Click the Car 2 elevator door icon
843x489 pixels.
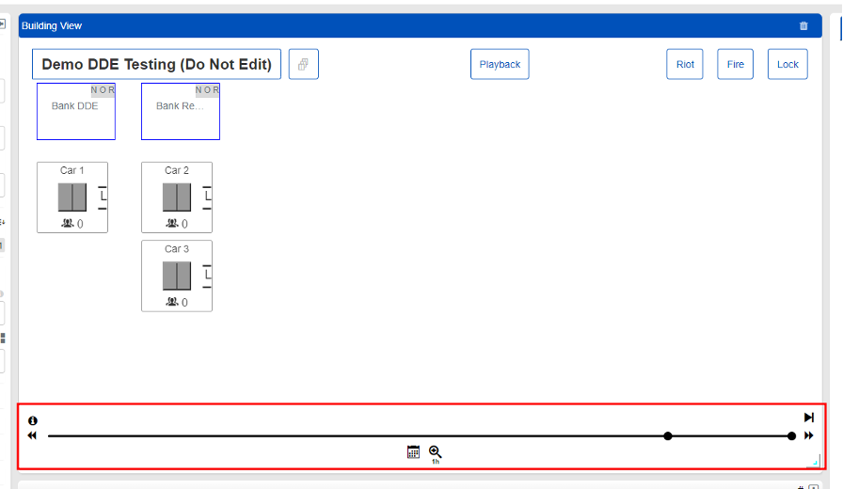tap(177, 197)
